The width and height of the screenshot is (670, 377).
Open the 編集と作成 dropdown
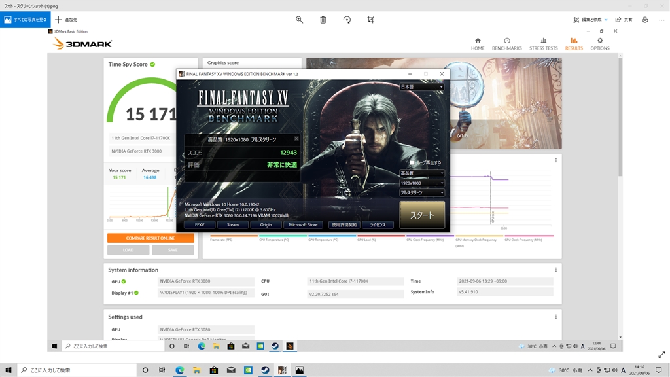[590, 20]
